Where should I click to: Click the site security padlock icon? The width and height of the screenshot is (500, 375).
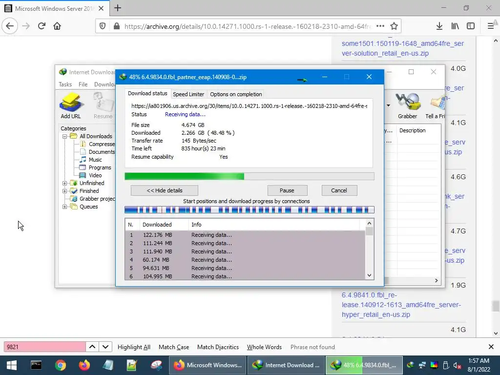click(117, 26)
